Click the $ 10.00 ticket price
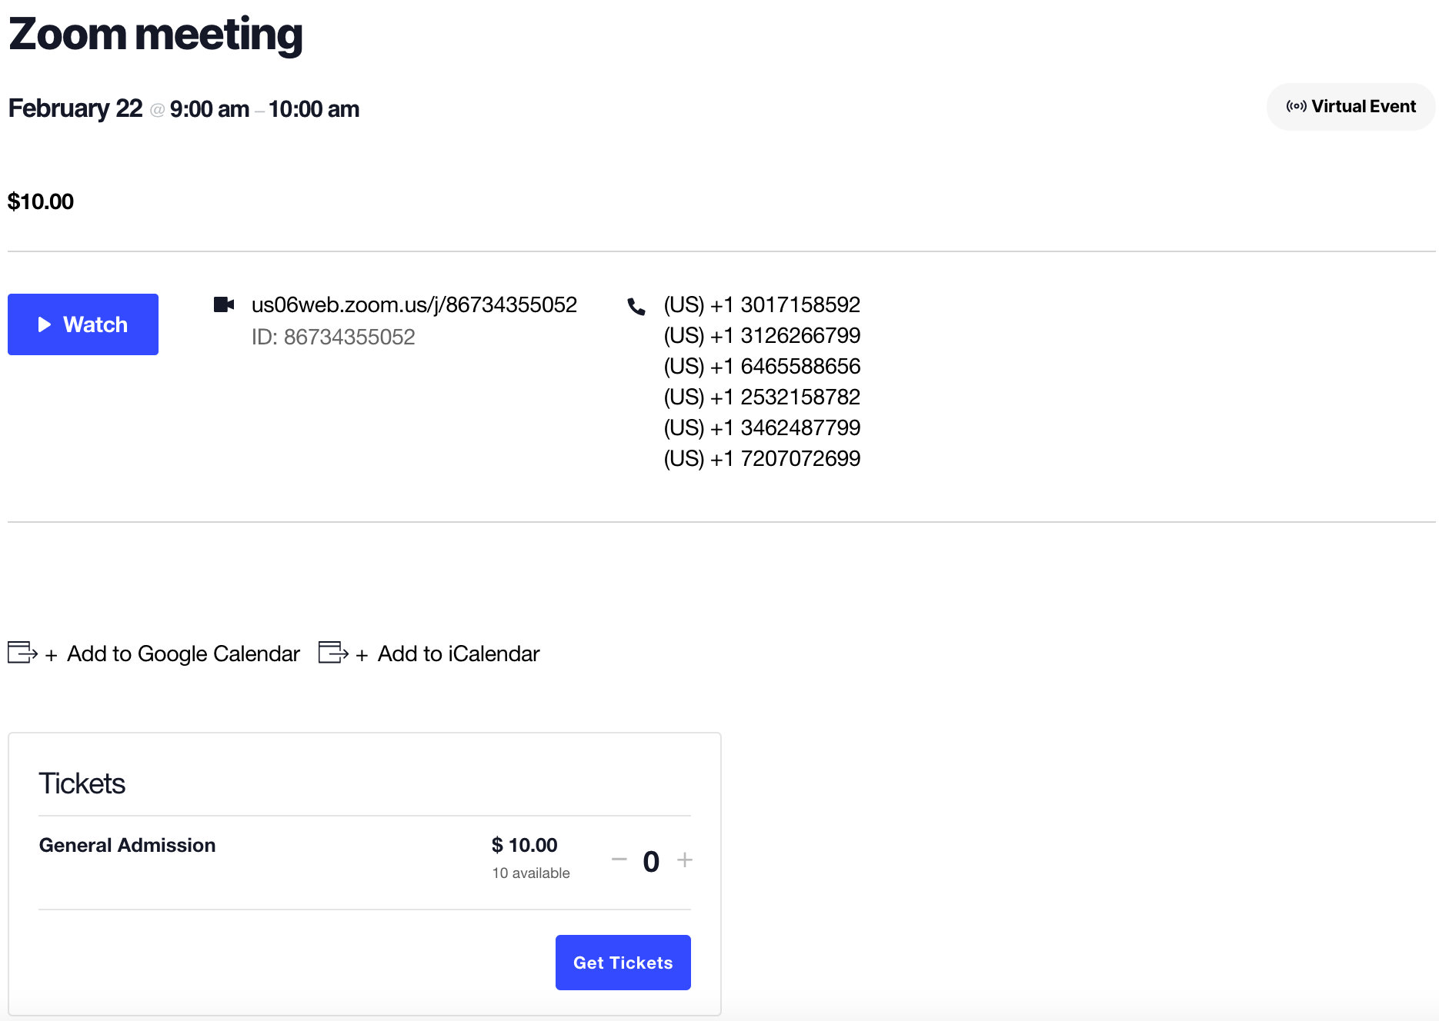Viewport: 1439px width, 1021px height. (x=525, y=845)
